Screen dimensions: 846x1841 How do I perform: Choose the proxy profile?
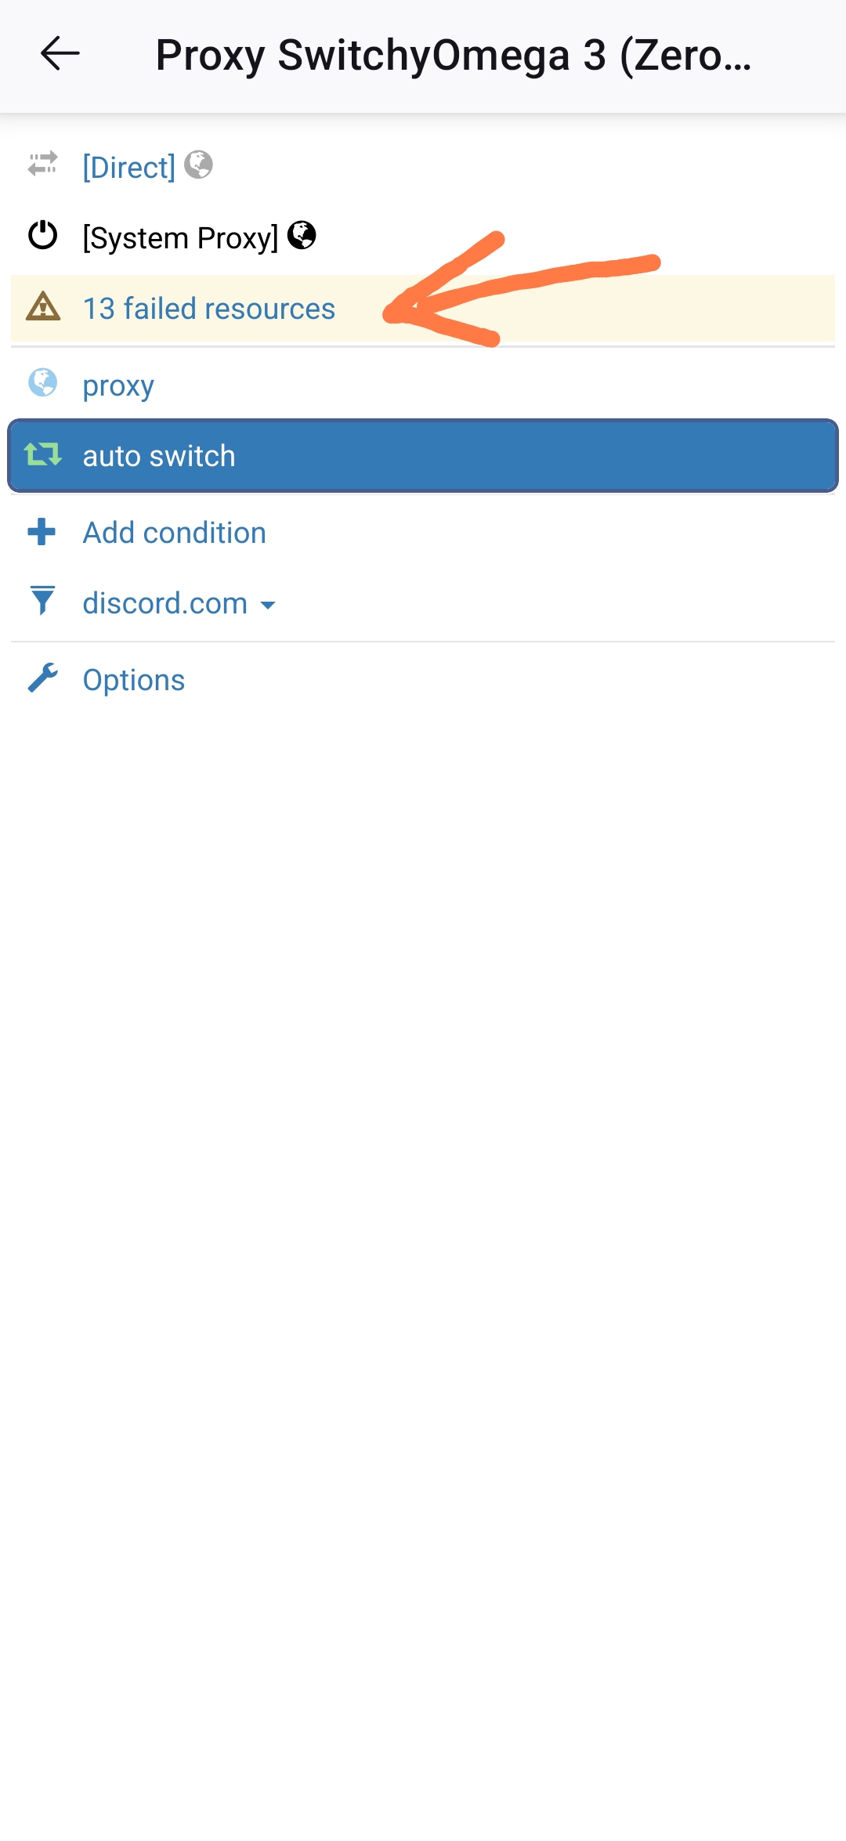pyautogui.click(x=118, y=385)
